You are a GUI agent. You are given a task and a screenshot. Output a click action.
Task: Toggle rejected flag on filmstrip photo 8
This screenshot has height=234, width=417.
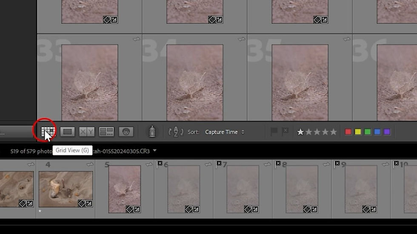(x=278, y=164)
